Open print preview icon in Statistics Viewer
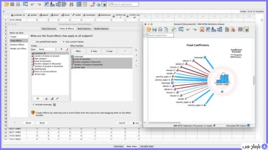The width and height of the screenshot is (268, 150). (166, 29)
